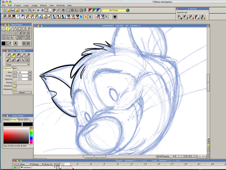Screen dimensions: 226x170
Task: Click the Reset button in tool options
Action: pos(22,93)
